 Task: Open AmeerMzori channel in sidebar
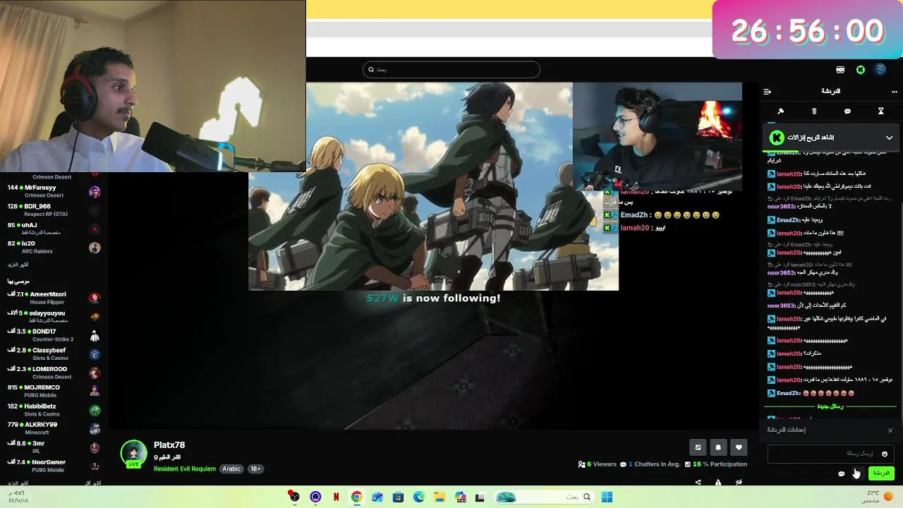pyautogui.click(x=54, y=298)
